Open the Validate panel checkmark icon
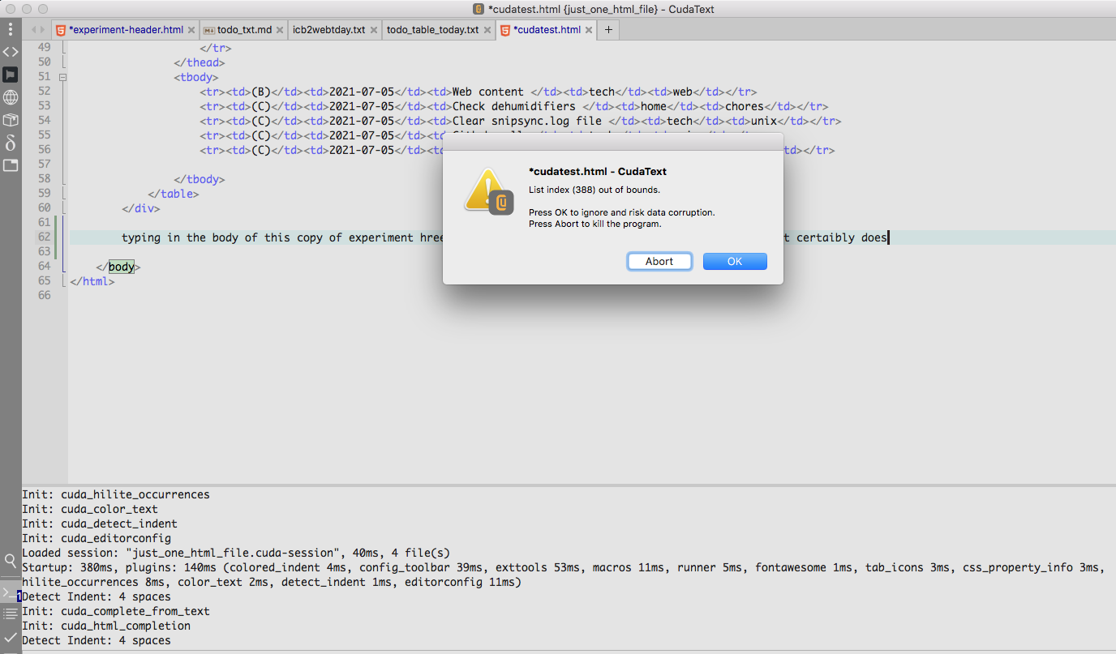 coord(11,637)
